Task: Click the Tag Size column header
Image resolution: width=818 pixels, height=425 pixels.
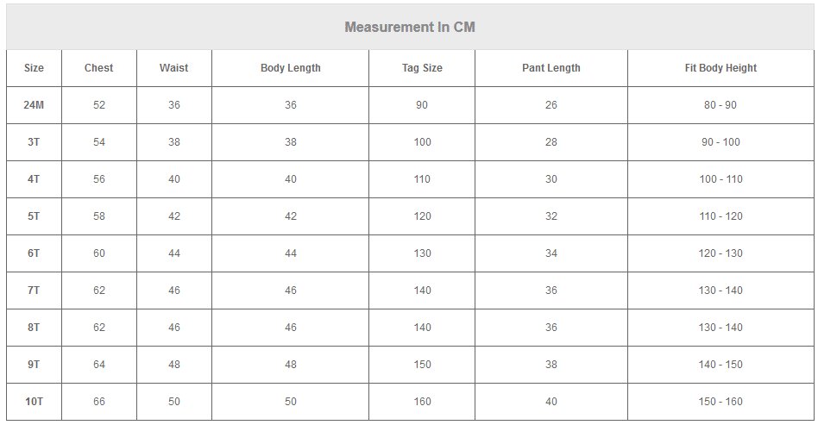Action: coord(422,68)
